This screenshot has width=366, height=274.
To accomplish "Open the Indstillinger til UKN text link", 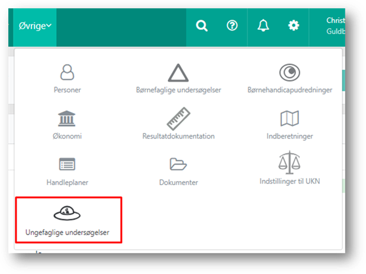I will coord(290,181).
